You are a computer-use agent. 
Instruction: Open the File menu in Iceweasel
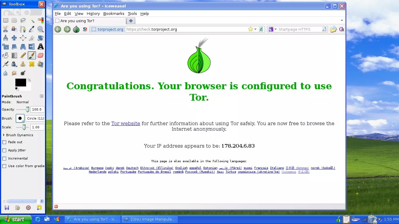(58, 13)
